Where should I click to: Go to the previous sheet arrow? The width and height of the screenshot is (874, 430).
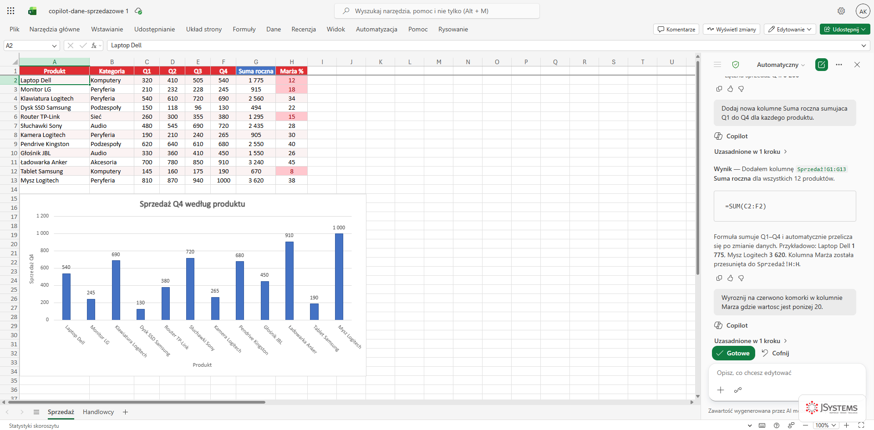click(7, 412)
